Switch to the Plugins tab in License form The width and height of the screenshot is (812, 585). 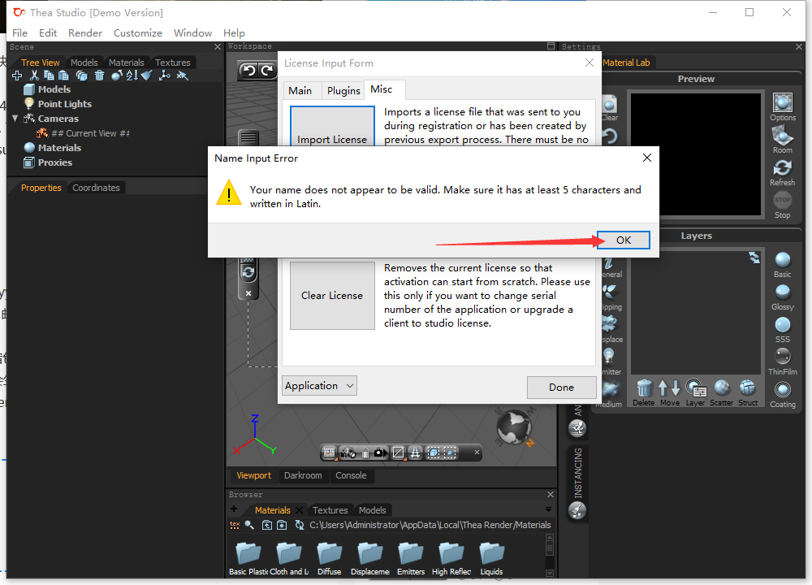coord(343,91)
